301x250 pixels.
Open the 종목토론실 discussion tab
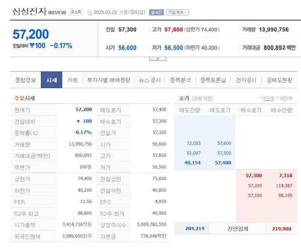click(214, 80)
